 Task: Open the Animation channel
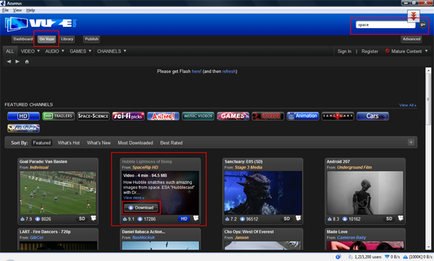tap(303, 116)
